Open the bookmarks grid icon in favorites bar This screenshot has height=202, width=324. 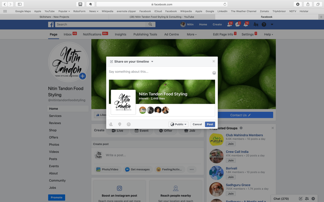(x=5, y=11)
